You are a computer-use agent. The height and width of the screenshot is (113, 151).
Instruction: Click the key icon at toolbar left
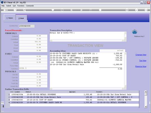(x=6, y=10)
